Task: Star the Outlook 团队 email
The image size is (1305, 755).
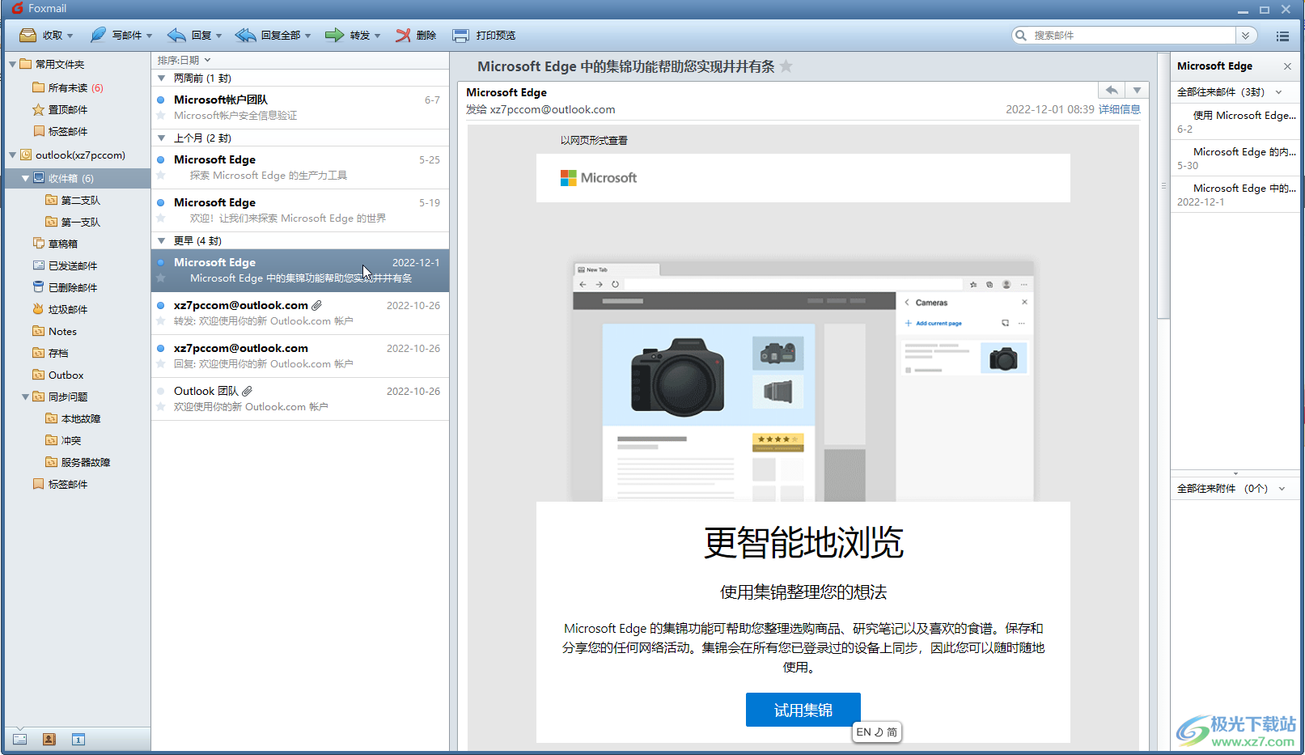Action: point(161,407)
